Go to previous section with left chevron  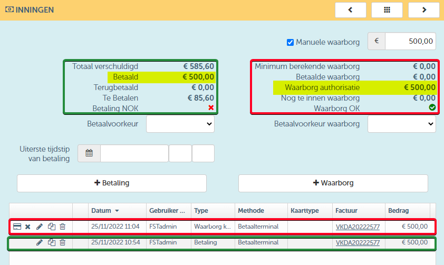[x=351, y=10]
